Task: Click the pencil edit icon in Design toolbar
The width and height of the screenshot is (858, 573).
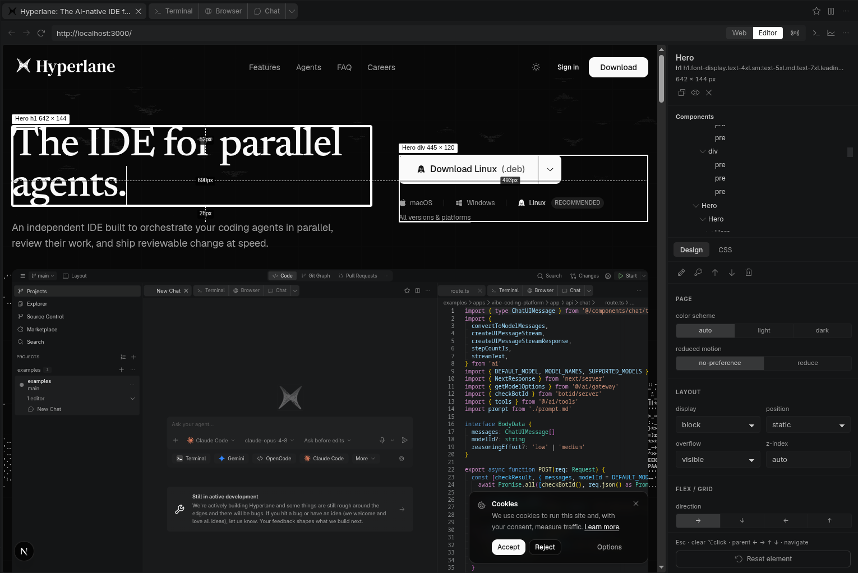Action: pos(681,272)
